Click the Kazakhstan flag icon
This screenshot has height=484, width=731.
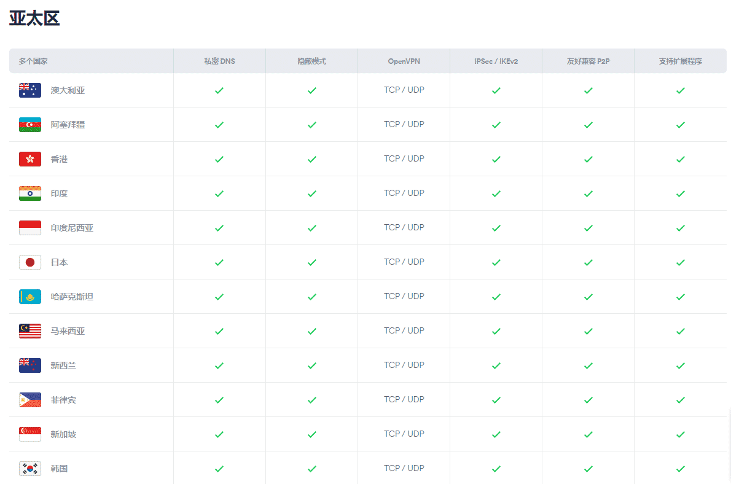click(x=30, y=297)
